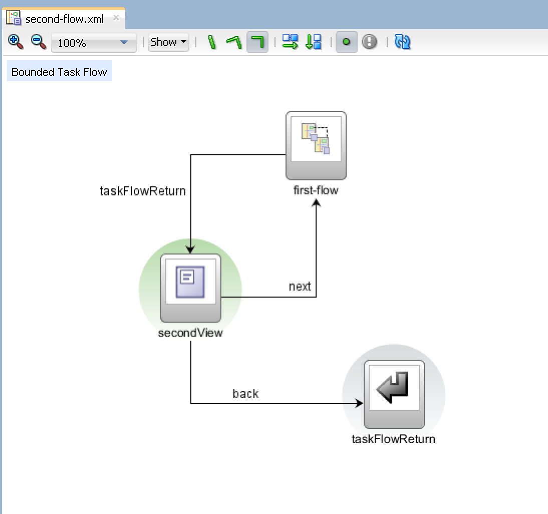The height and width of the screenshot is (514, 548).
Task: Select the curved line routing style
Action: pyautogui.click(x=234, y=42)
